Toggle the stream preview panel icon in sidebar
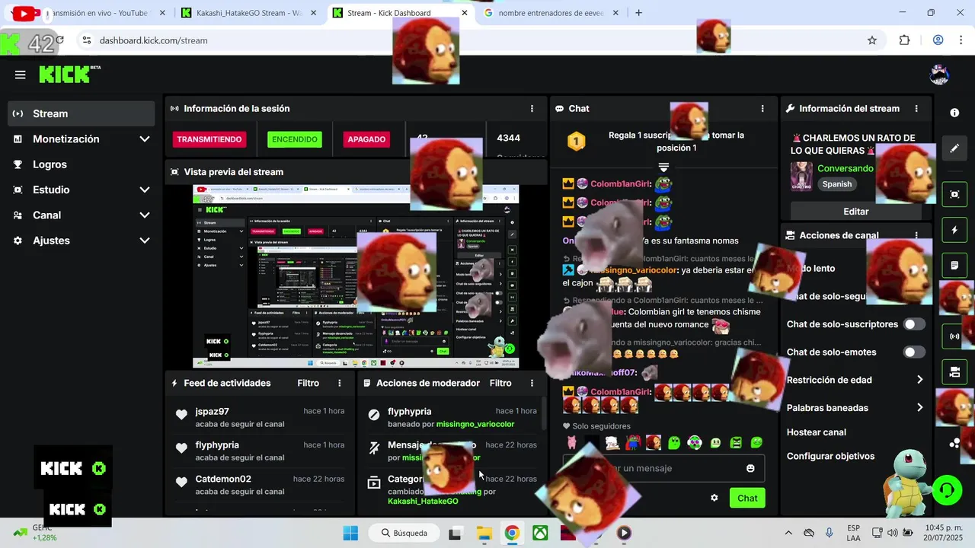 click(954, 194)
